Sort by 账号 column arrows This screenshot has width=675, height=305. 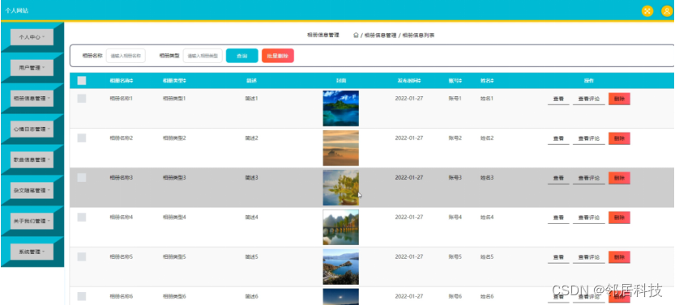tap(460, 81)
